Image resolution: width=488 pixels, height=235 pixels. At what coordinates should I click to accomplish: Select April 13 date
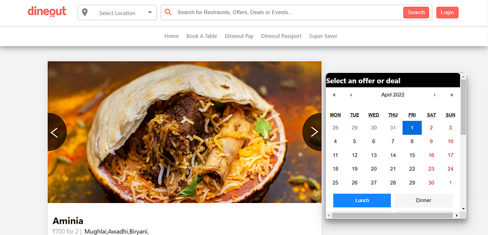coord(374,155)
